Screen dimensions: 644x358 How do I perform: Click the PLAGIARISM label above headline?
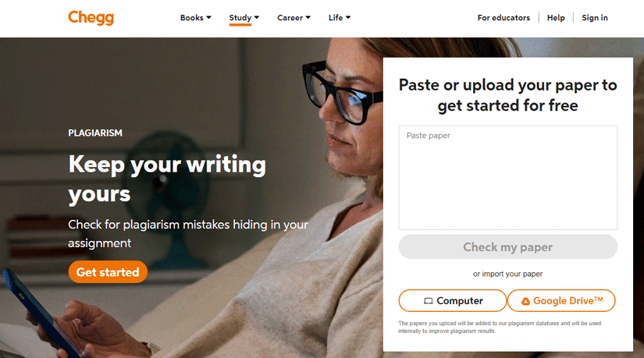coord(95,133)
